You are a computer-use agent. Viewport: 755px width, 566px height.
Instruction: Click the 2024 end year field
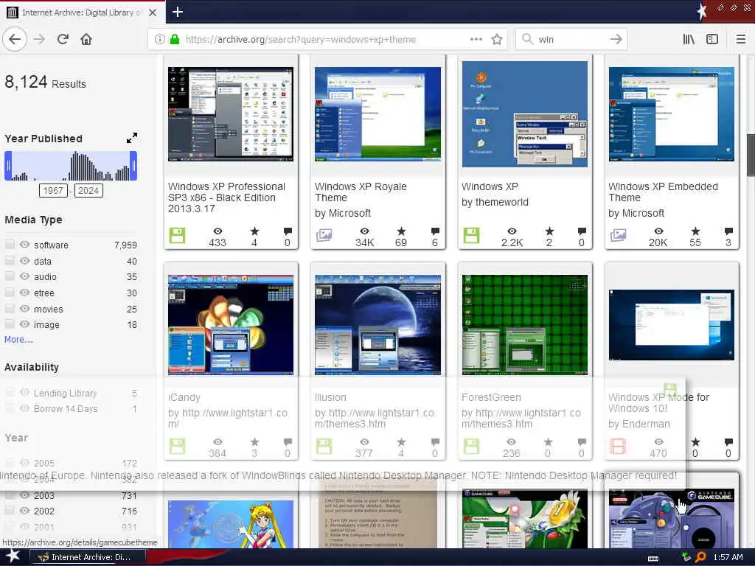(88, 191)
